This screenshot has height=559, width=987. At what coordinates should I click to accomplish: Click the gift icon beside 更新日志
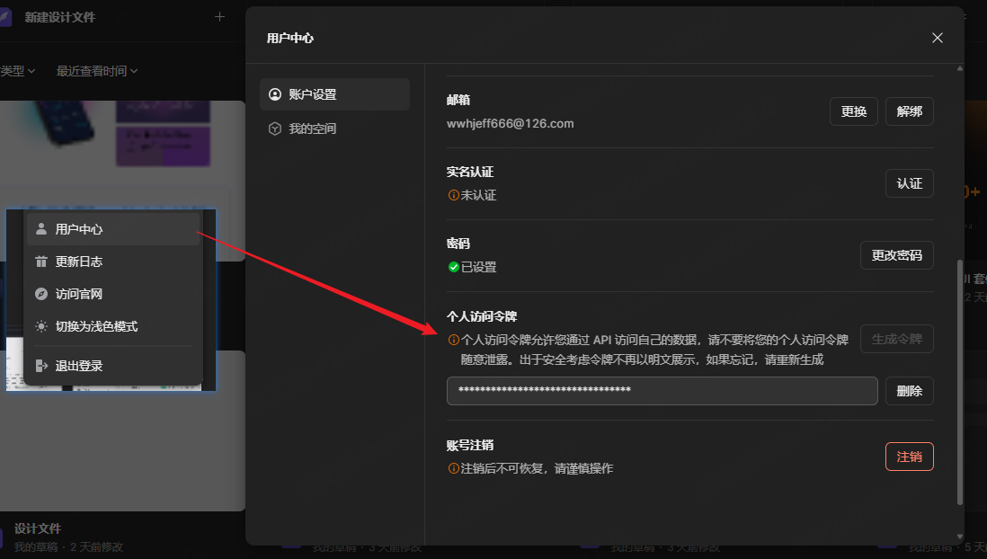[x=40, y=262]
